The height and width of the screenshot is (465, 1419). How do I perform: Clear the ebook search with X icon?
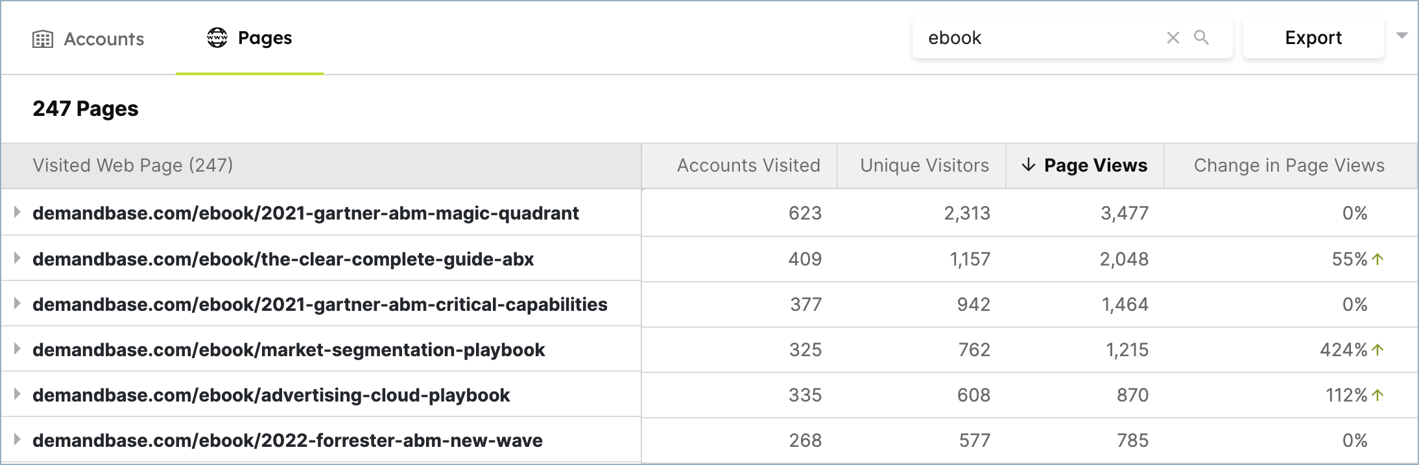(1173, 38)
